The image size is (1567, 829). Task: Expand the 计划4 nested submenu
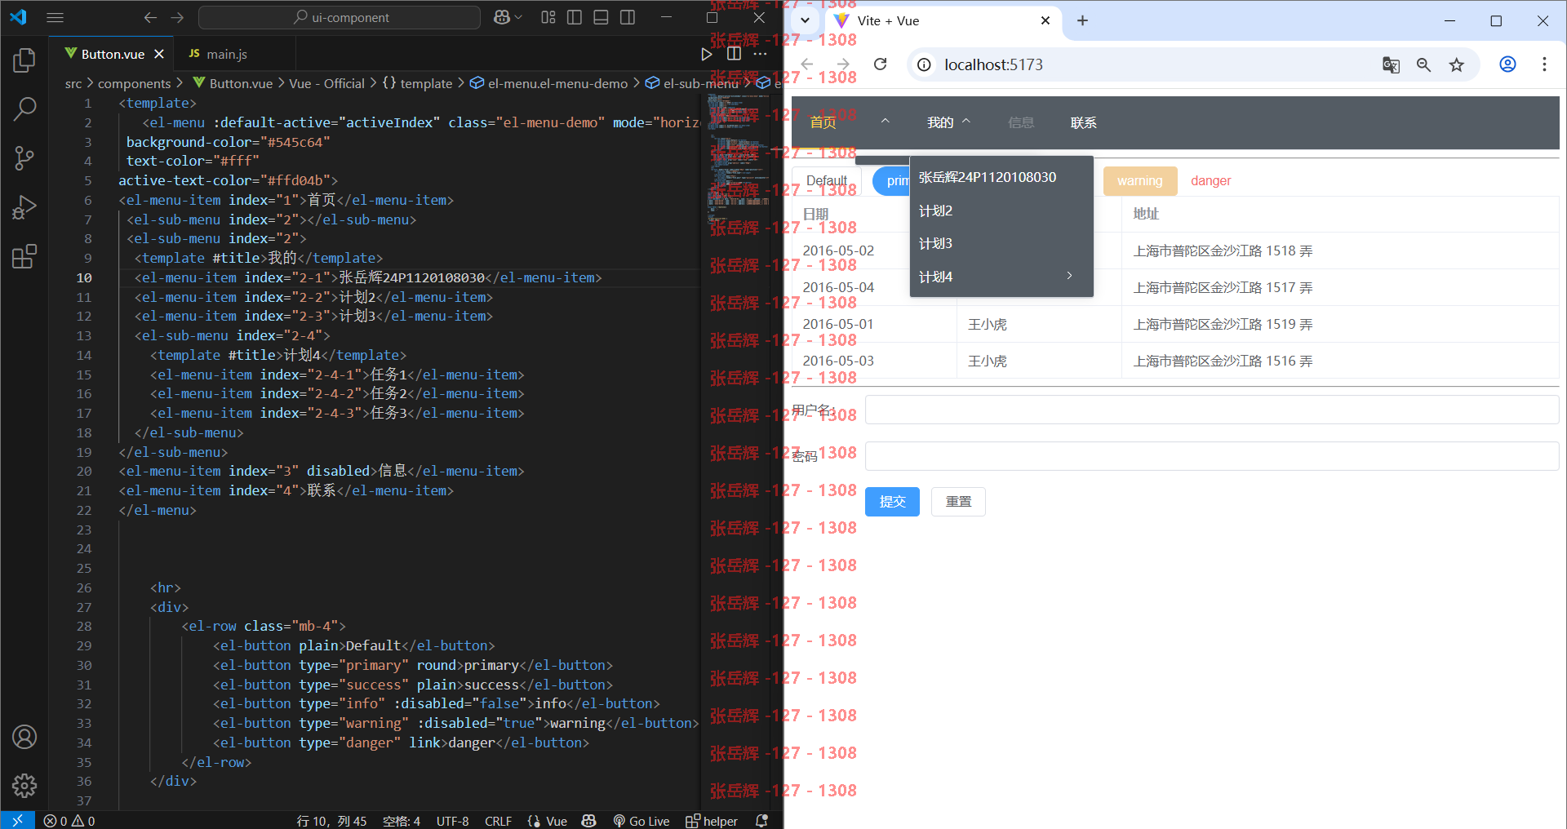(1001, 277)
